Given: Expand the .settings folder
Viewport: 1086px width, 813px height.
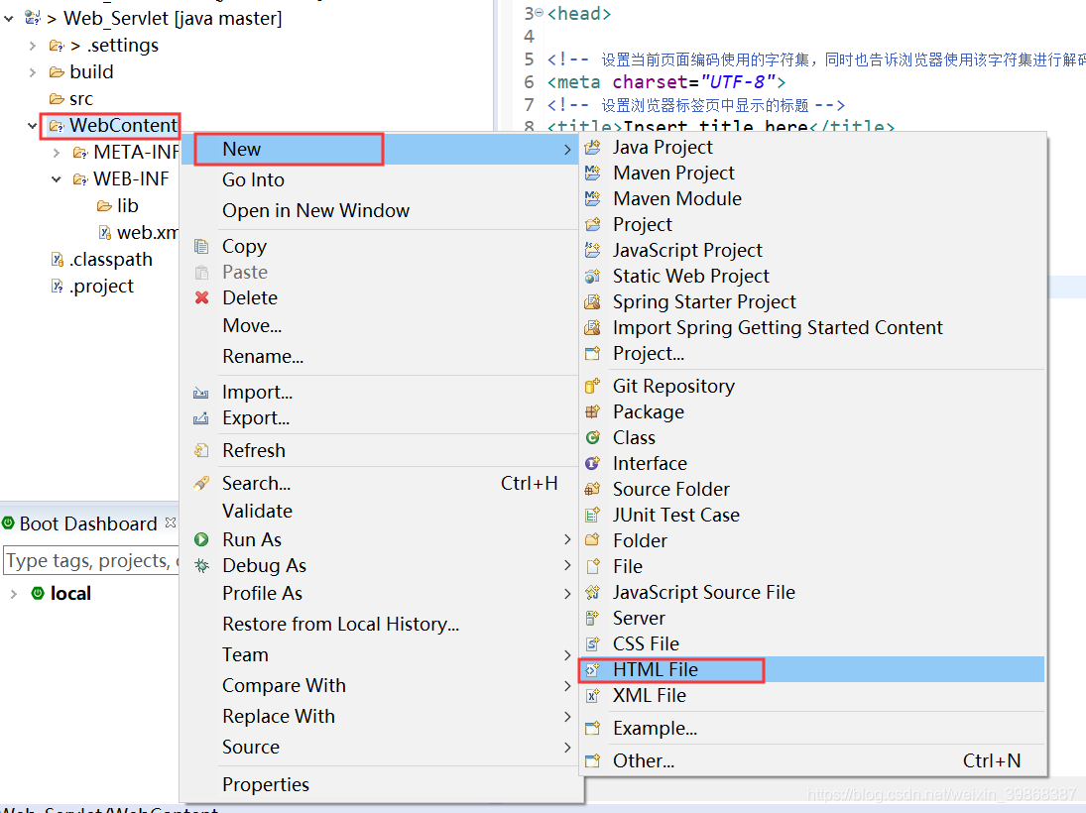Looking at the screenshot, I should tap(33, 46).
